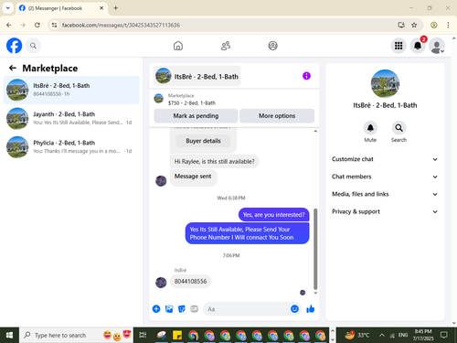Click the chat scroll down arrow
This screenshot has height=343, width=457.
315,293
